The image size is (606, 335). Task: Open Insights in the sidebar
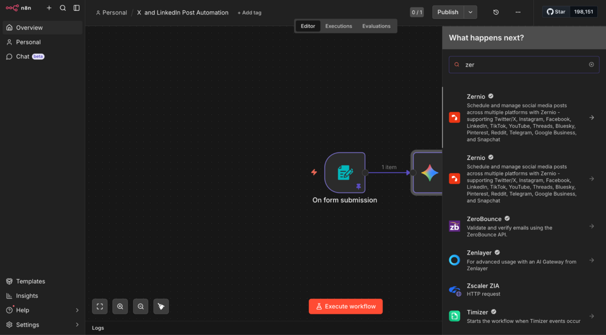pos(42,296)
